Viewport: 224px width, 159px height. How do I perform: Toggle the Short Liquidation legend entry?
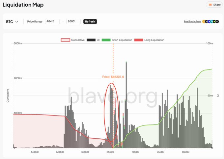pos(117,40)
